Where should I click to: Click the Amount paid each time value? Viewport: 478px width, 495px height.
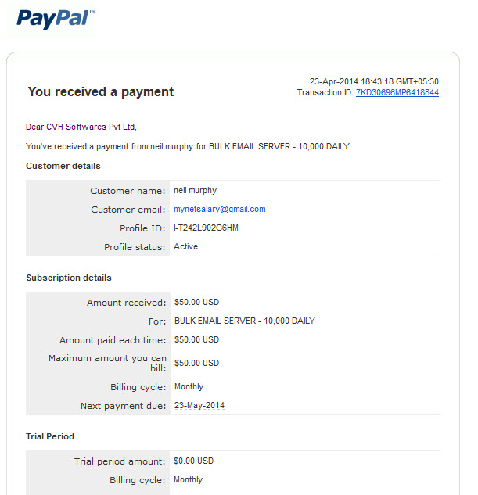(x=196, y=339)
